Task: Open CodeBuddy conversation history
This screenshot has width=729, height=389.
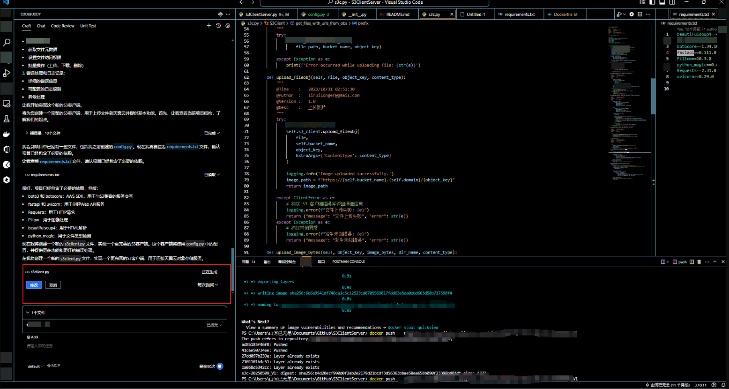Action: point(218,26)
